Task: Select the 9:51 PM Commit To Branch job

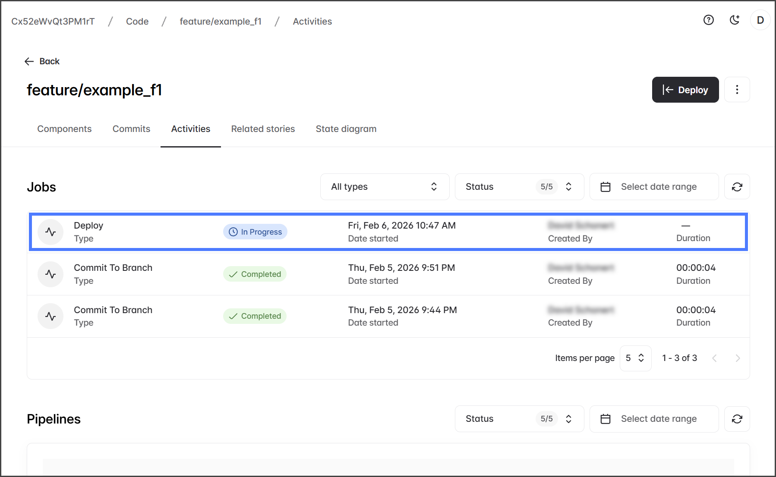Action: [113, 268]
